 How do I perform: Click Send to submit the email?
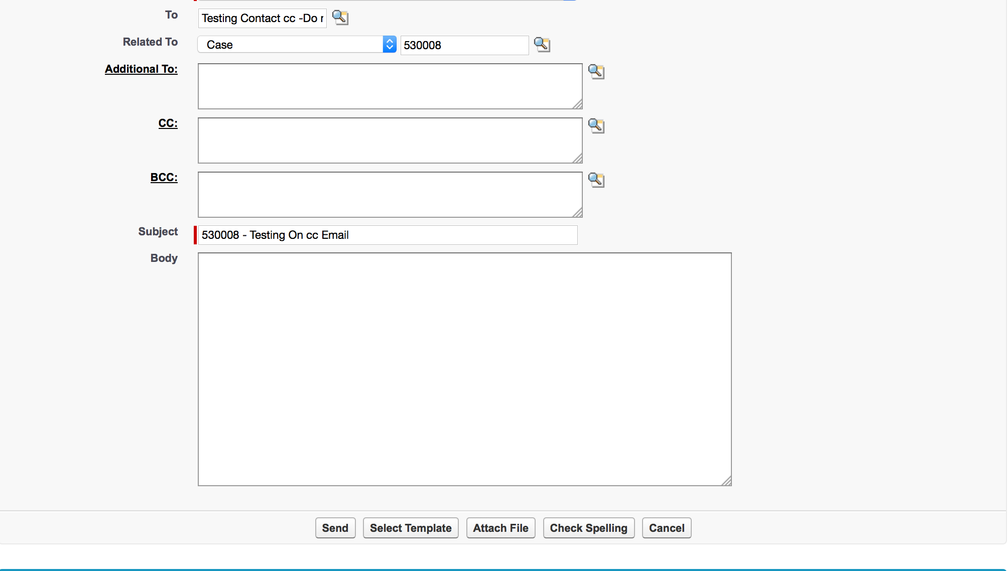(x=334, y=528)
